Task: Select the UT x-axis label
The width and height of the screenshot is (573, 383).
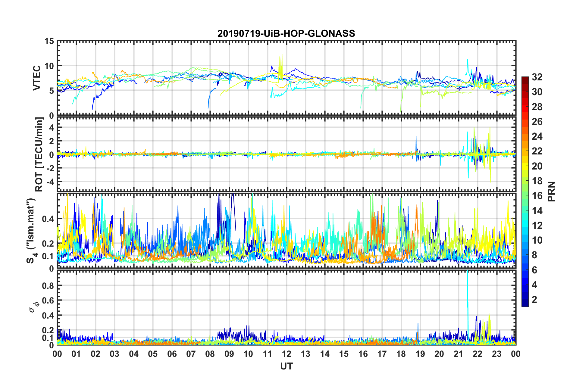Action: point(286,366)
